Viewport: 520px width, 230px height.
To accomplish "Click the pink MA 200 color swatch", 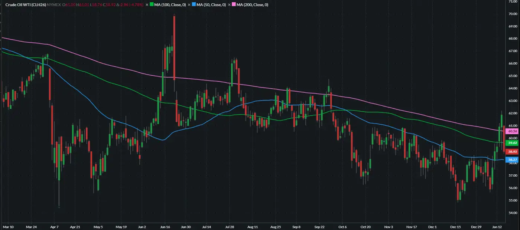I will [235, 4].
